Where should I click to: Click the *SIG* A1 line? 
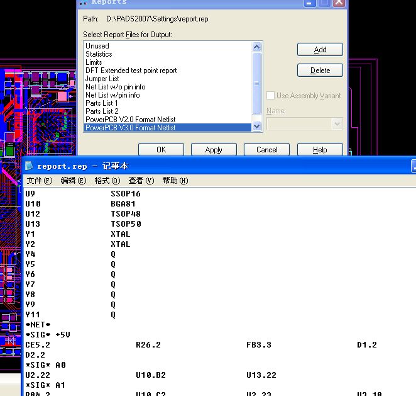45,385
